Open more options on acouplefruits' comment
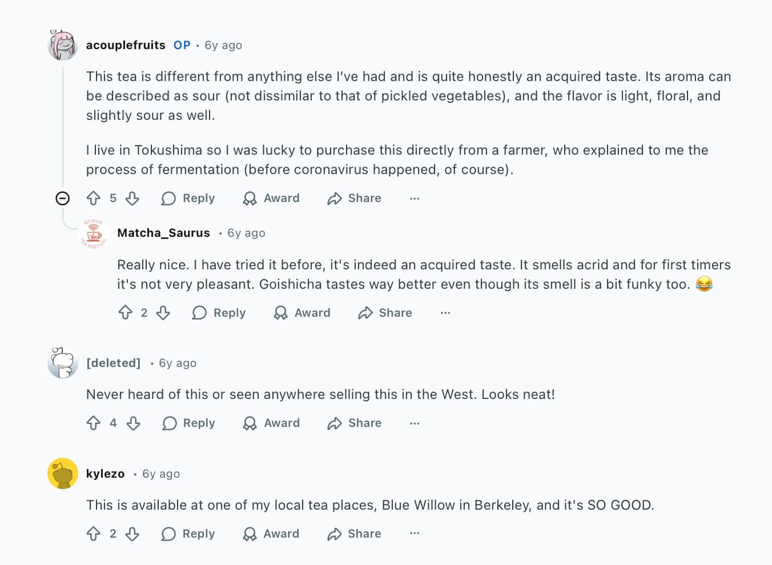772x565 pixels. tap(415, 198)
